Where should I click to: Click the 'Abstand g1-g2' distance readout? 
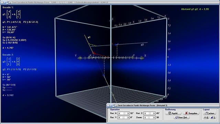tap(195, 9)
